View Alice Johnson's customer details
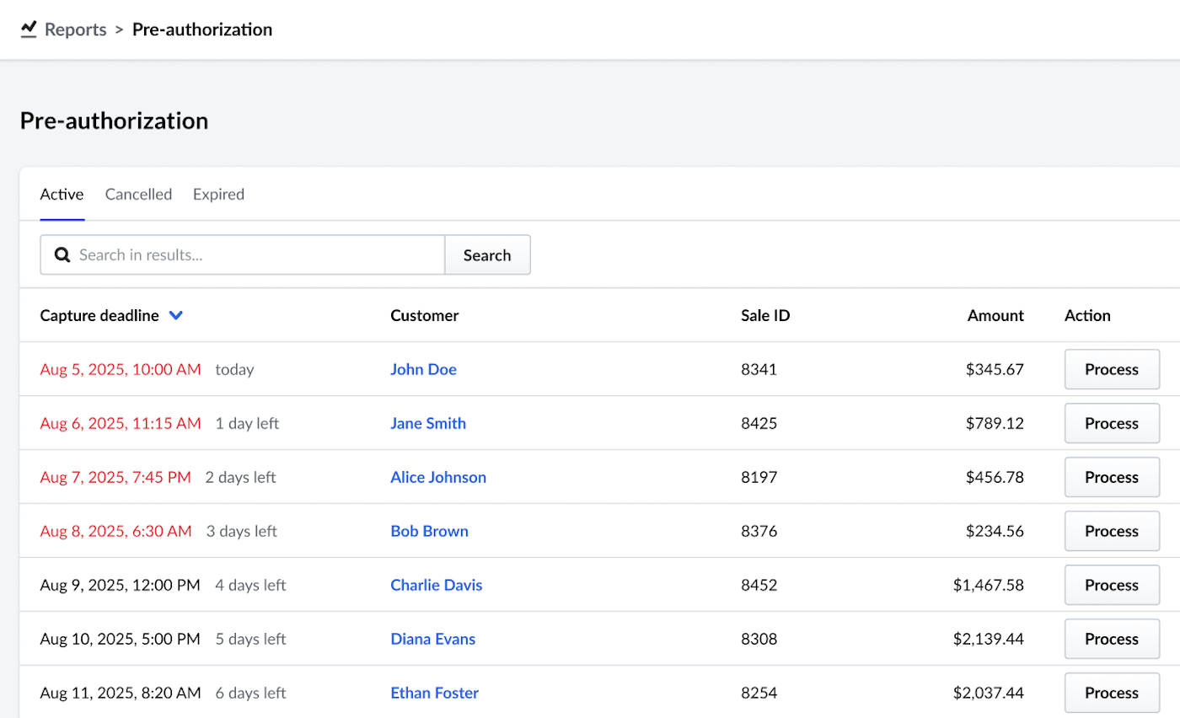Screen dimensions: 1180x718 [438, 477]
